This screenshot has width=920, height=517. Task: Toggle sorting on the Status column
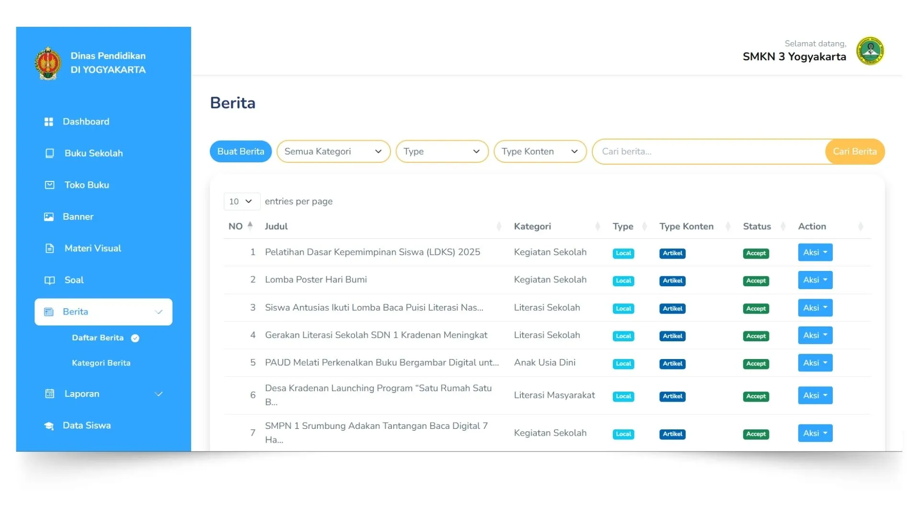tap(783, 226)
